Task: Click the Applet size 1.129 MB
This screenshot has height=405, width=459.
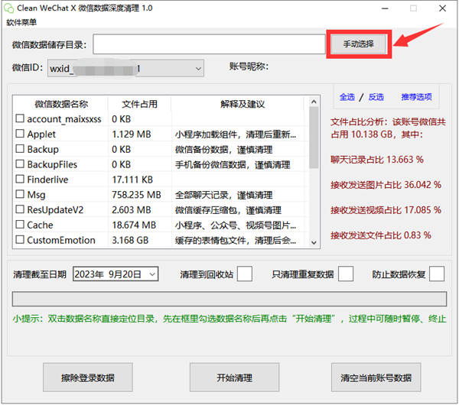Action: pos(132,134)
